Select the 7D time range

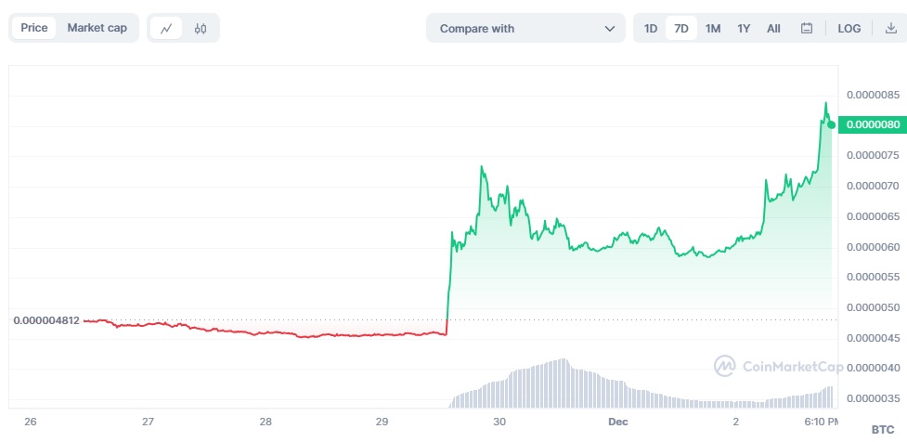[x=681, y=29]
